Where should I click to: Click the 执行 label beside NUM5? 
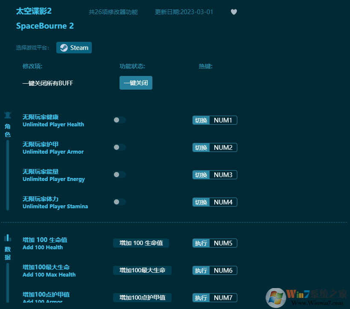(201, 243)
